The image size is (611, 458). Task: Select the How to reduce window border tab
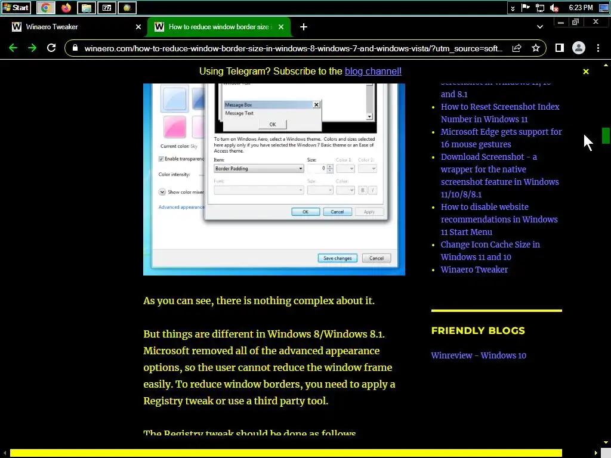218,27
